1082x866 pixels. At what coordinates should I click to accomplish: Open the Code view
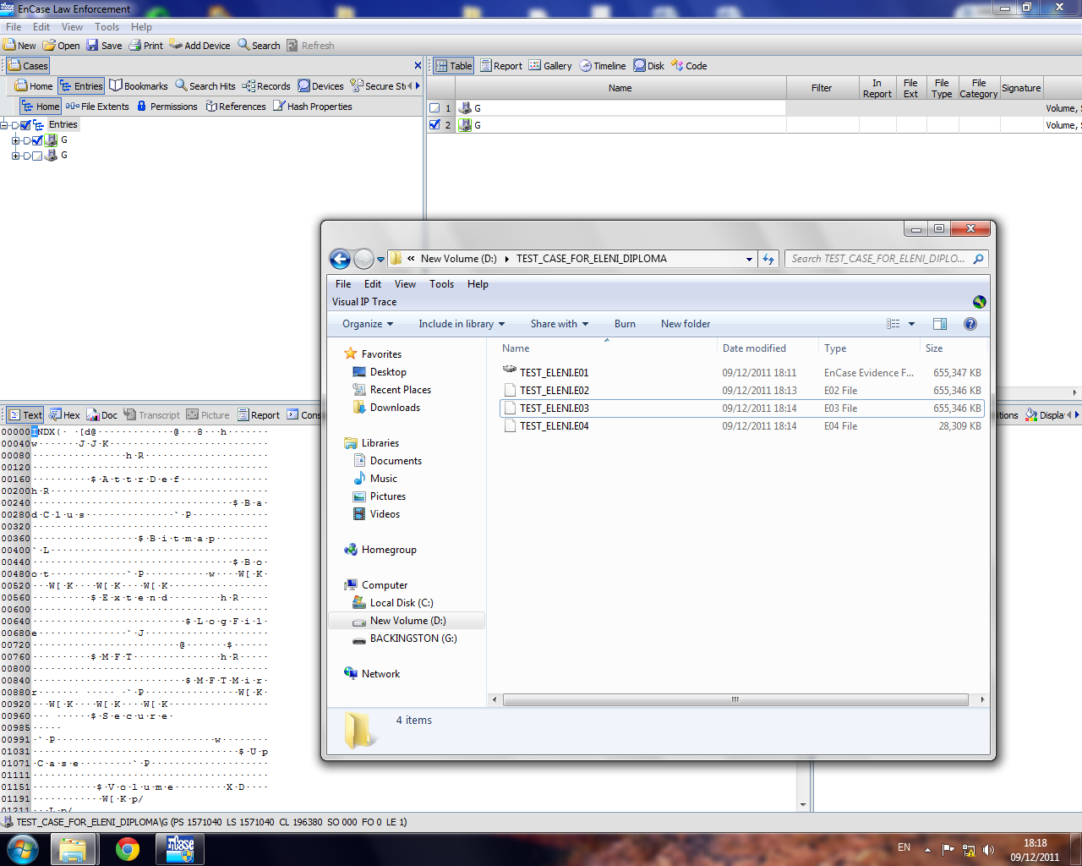[x=689, y=66]
